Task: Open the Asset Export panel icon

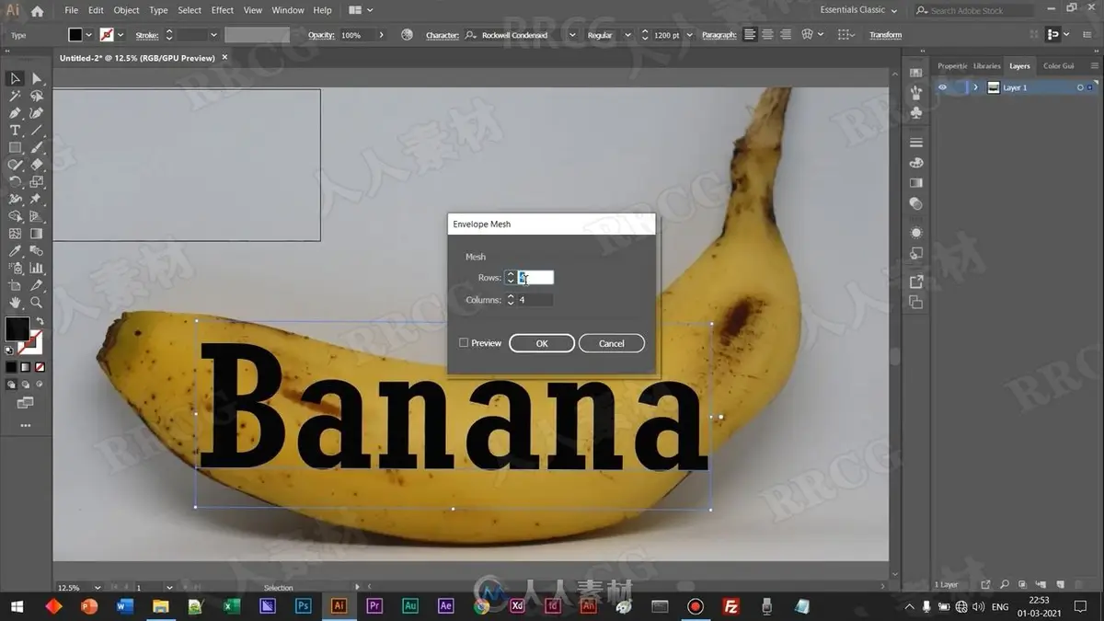Action: [915, 282]
